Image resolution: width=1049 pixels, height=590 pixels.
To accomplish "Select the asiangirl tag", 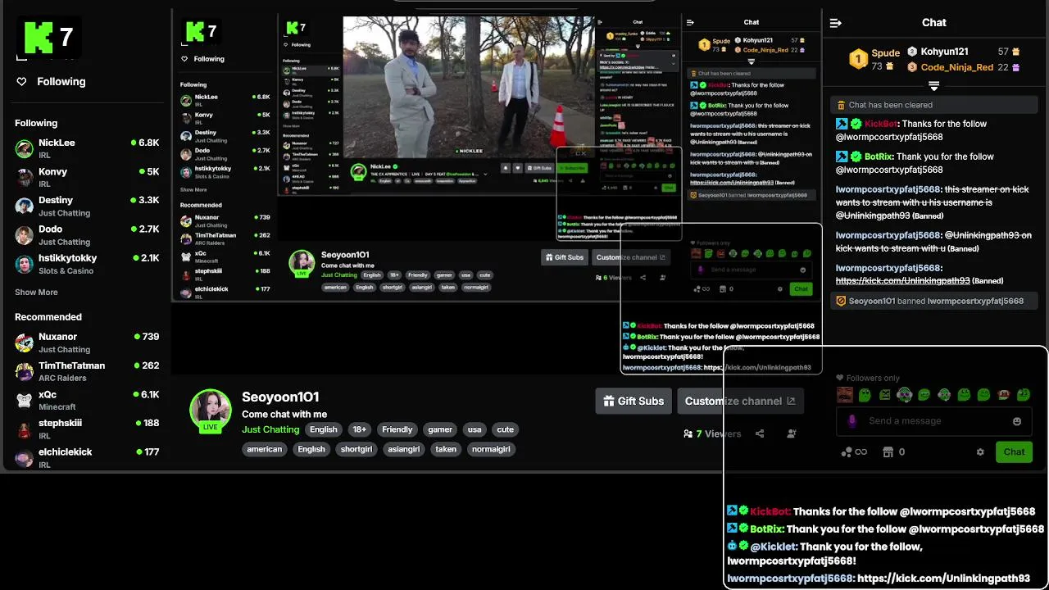I will [403, 449].
